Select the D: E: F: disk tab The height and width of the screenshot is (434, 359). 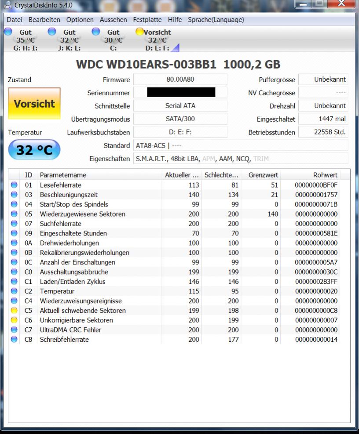(157, 40)
